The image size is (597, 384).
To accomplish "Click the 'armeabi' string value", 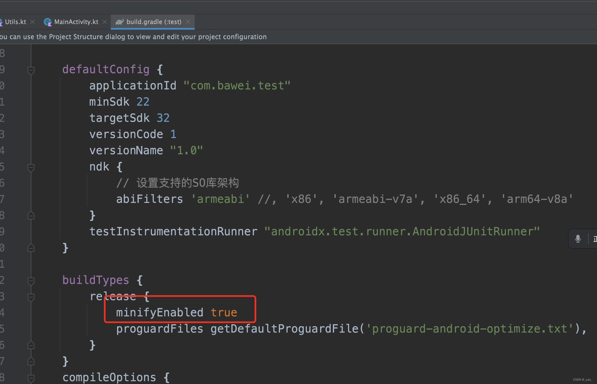I will click(220, 199).
